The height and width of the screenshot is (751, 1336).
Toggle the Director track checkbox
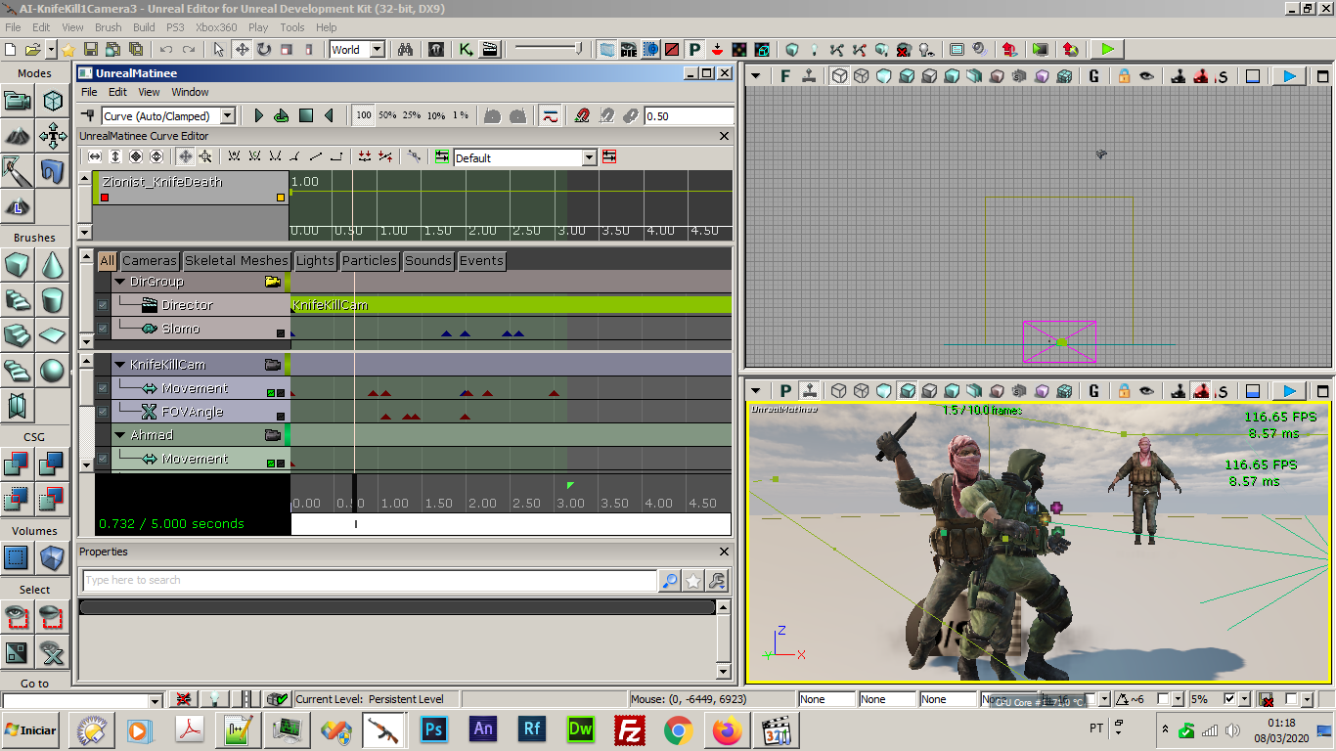pos(103,305)
